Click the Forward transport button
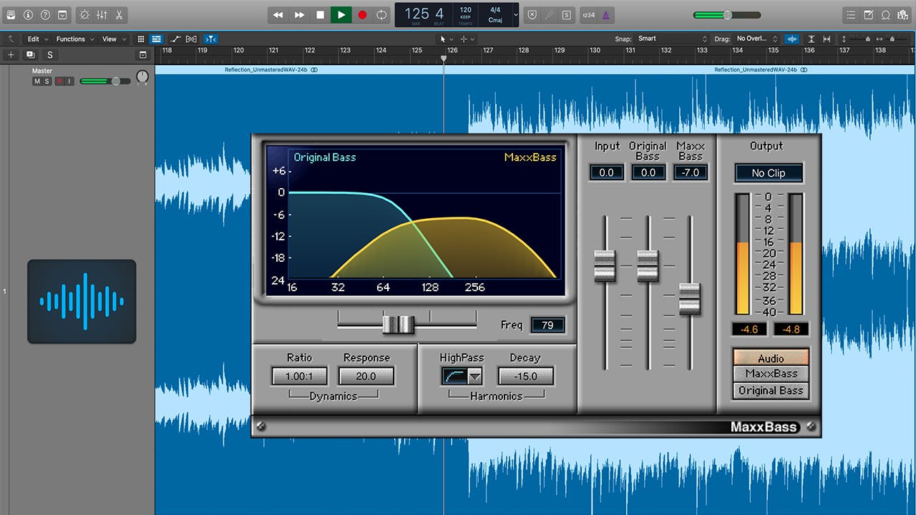The height and width of the screenshot is (515, 916). (x=299, y=14)
